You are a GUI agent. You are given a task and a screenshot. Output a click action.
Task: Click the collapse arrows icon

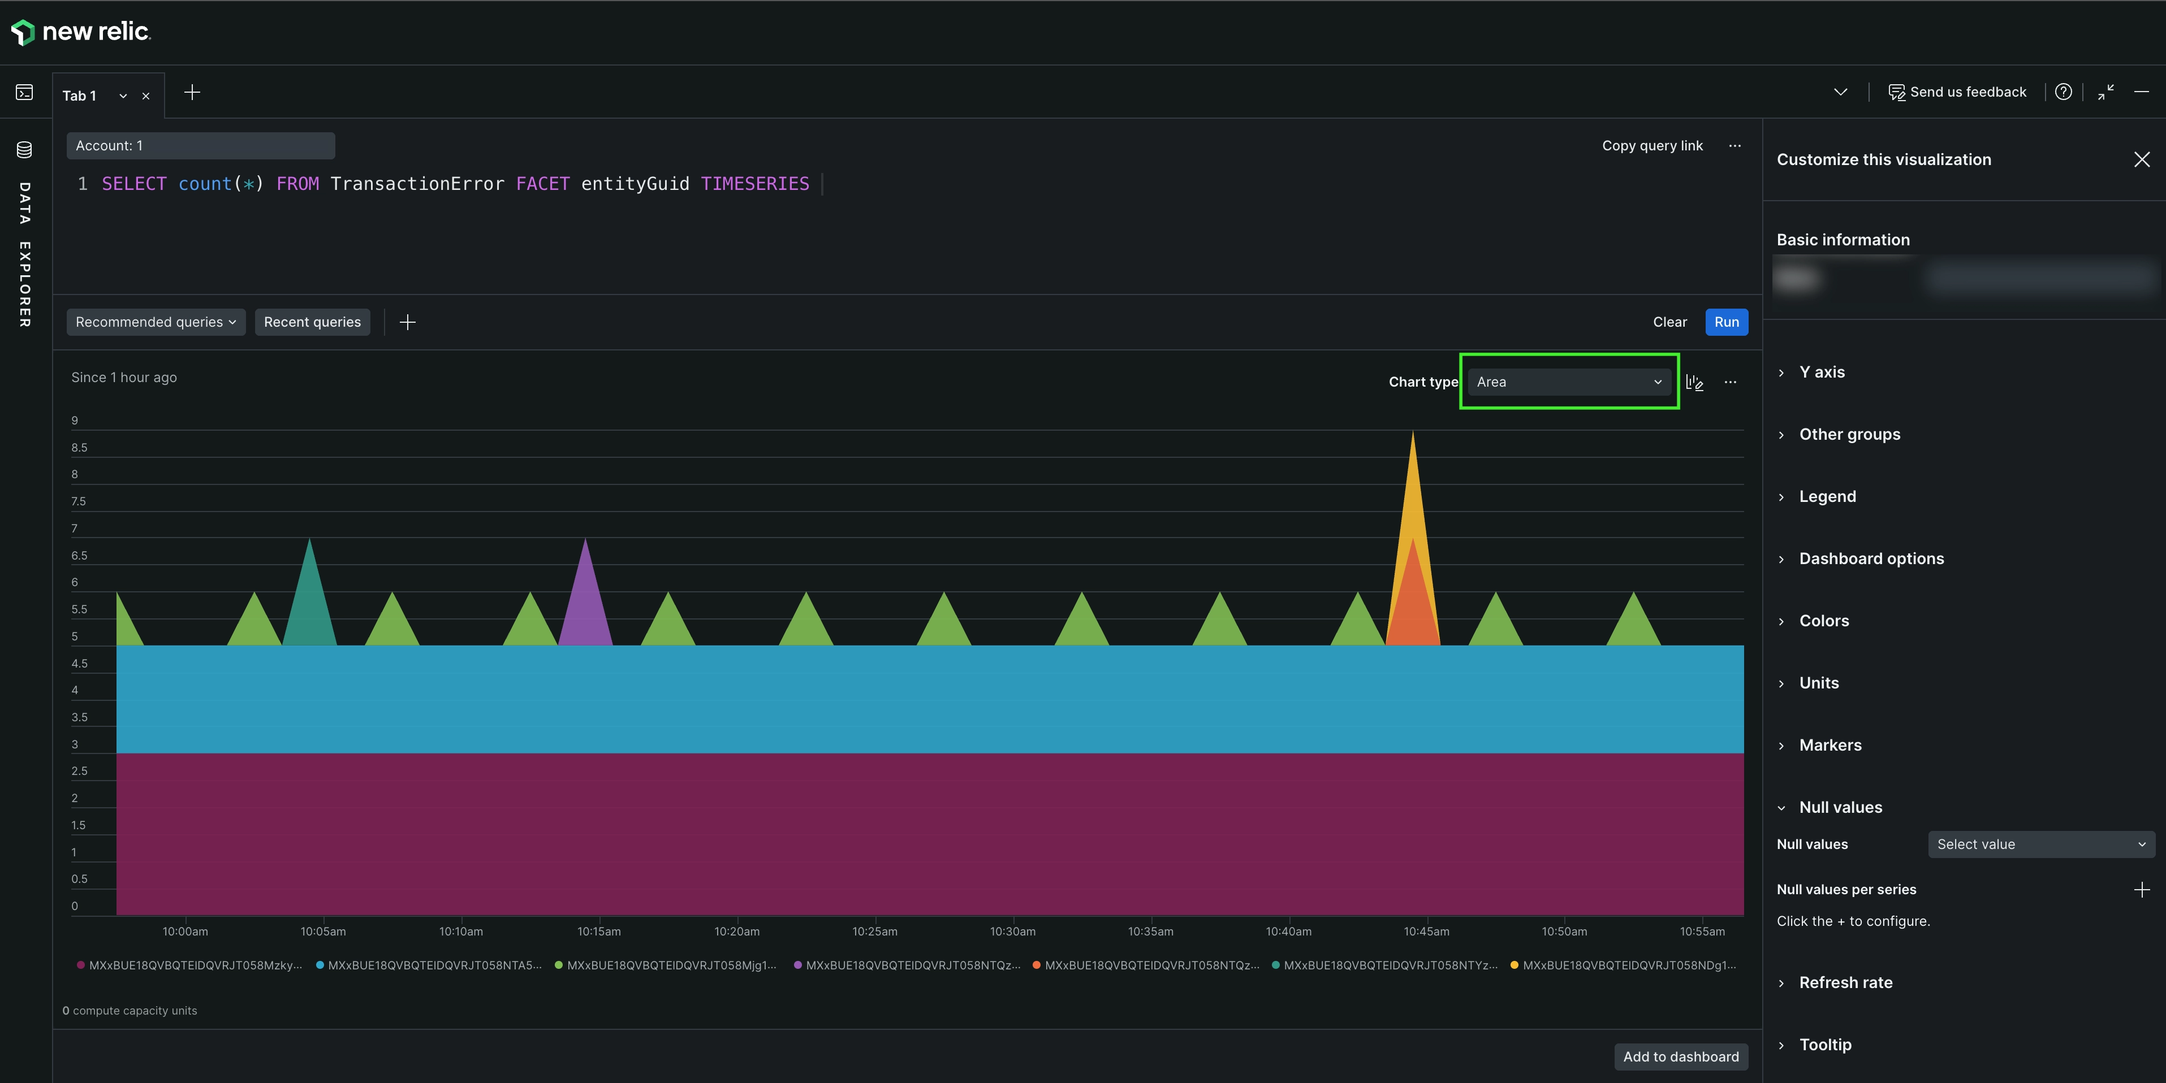tap(2105, 93)
